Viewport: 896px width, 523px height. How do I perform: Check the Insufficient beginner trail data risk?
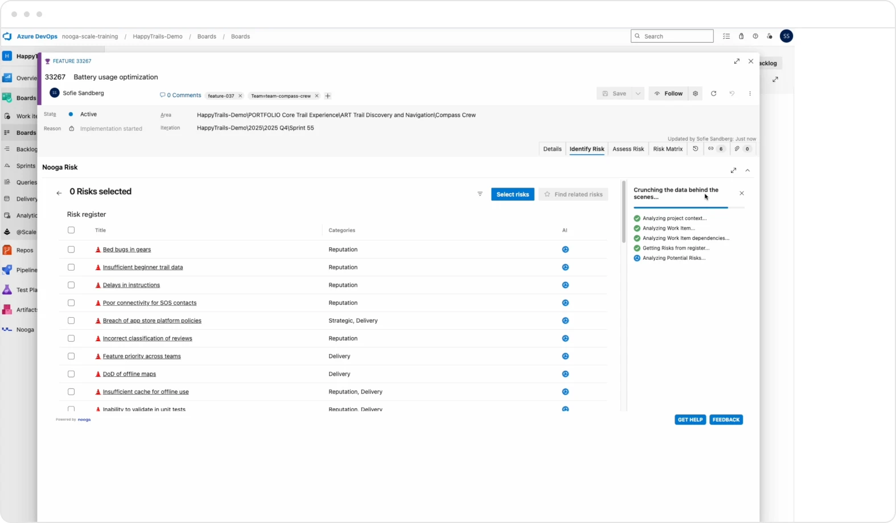71,267
